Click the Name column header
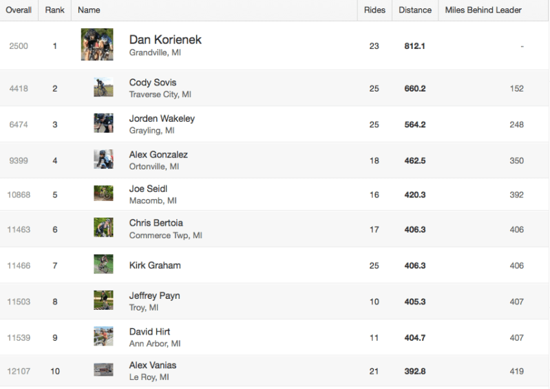The image size is (550, 389). pos(89,10)
